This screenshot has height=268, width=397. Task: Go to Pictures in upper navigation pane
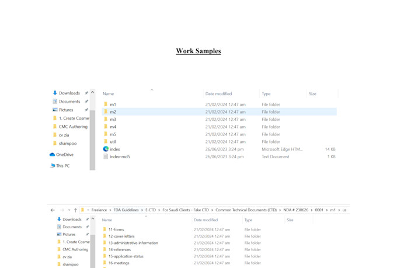66,110
